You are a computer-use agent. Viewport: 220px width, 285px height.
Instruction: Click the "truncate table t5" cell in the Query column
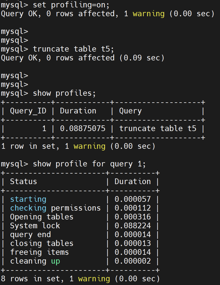[x=157, y=129]
